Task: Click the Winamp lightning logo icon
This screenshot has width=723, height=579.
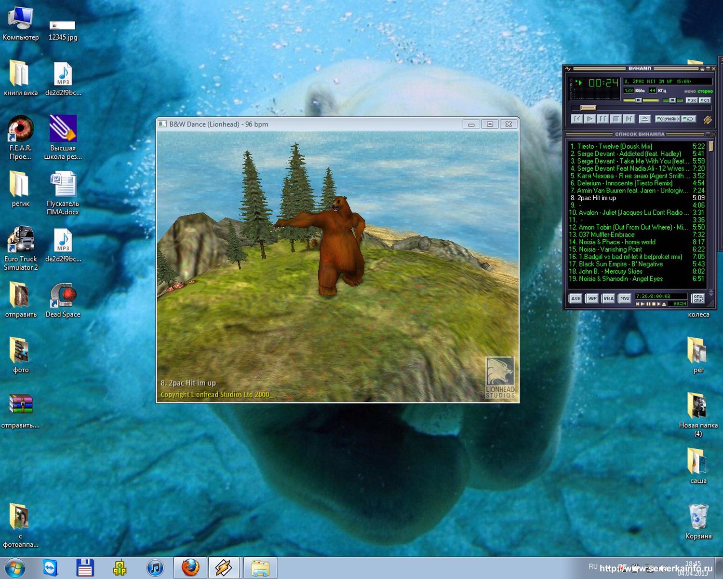Action: click(708, 119)
